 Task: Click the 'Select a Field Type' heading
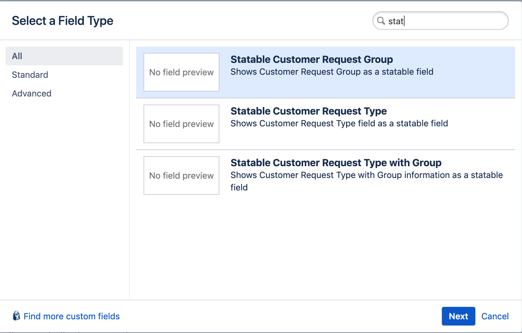62,21
